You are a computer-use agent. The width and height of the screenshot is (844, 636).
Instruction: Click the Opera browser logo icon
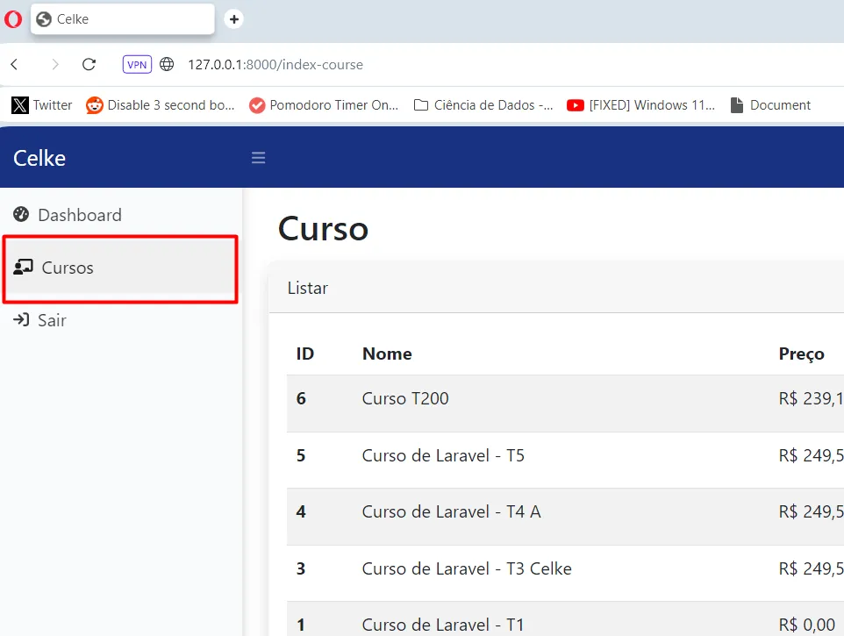(13, 19)
